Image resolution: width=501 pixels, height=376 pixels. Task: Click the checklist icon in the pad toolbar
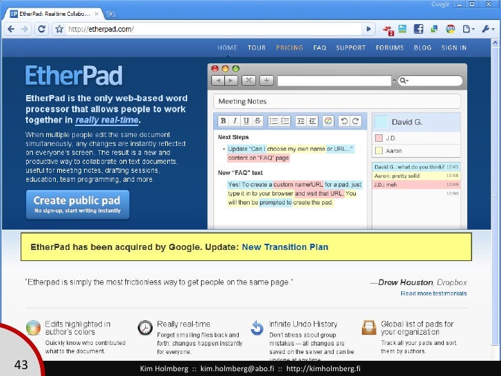[x=285, y=121]
